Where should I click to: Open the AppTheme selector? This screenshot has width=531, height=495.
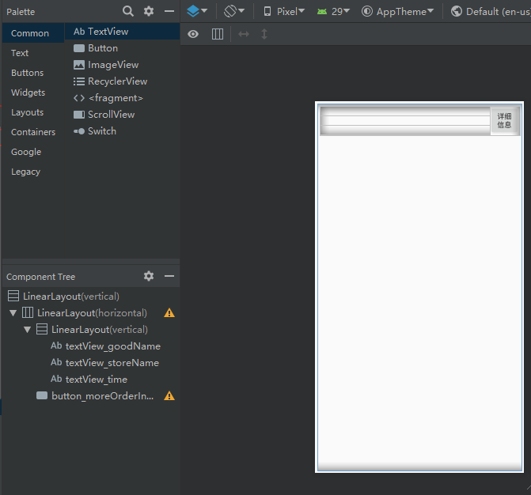(397, 12)
